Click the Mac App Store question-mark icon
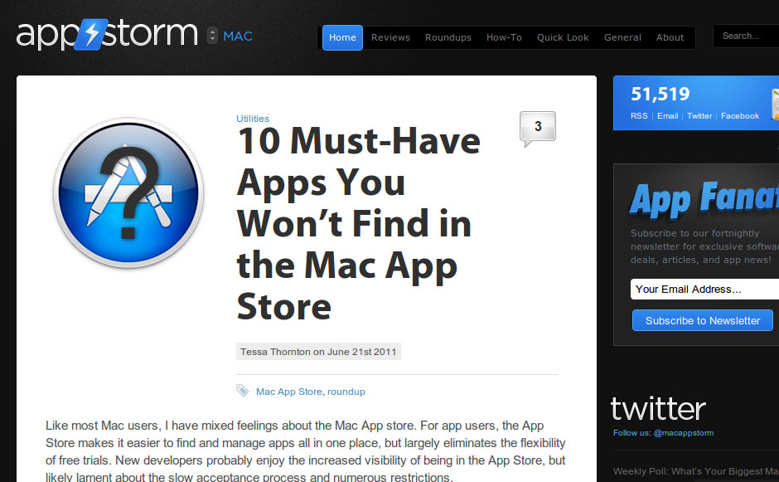Screen dimensions: 779x482 (x=128, y=192)
